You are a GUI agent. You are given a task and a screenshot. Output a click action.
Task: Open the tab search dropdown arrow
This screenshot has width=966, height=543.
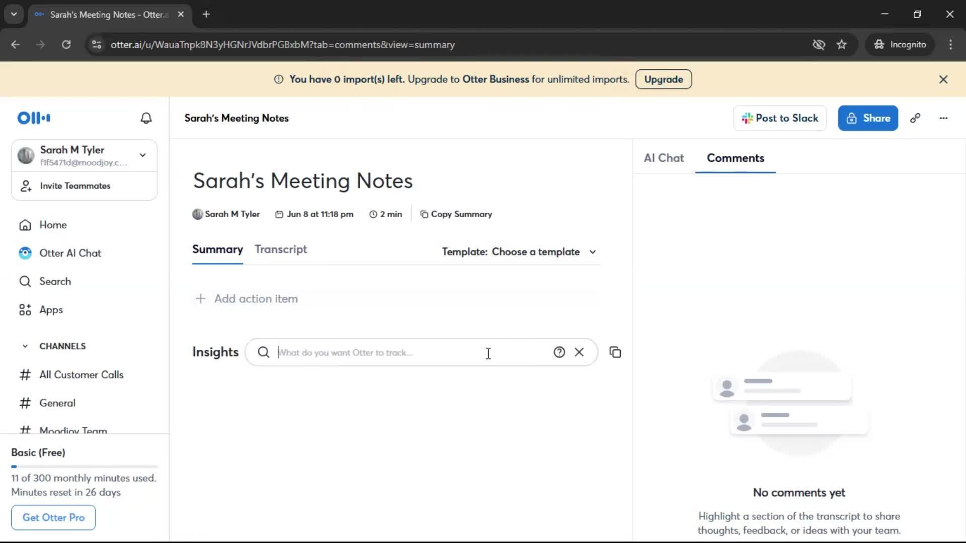click(x=14, y=15)
